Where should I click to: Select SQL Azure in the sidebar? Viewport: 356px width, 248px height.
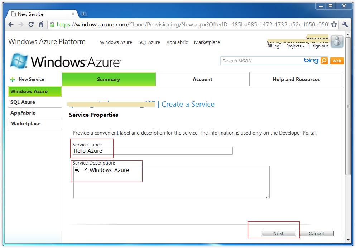[34, 102]
